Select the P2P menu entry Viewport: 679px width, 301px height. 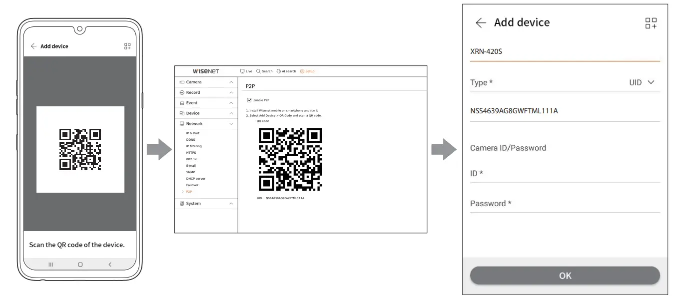(x=189, y=192)
